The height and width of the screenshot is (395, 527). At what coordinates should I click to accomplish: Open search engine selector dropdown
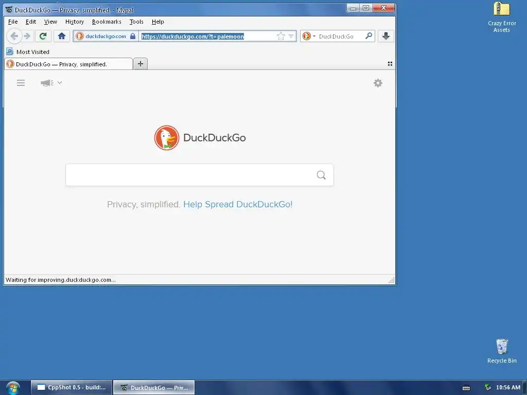(x=309, y=36)
